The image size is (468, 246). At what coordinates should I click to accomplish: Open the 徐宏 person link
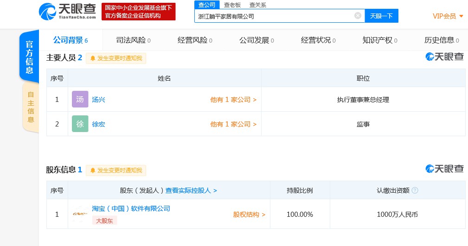click(98, 124)
